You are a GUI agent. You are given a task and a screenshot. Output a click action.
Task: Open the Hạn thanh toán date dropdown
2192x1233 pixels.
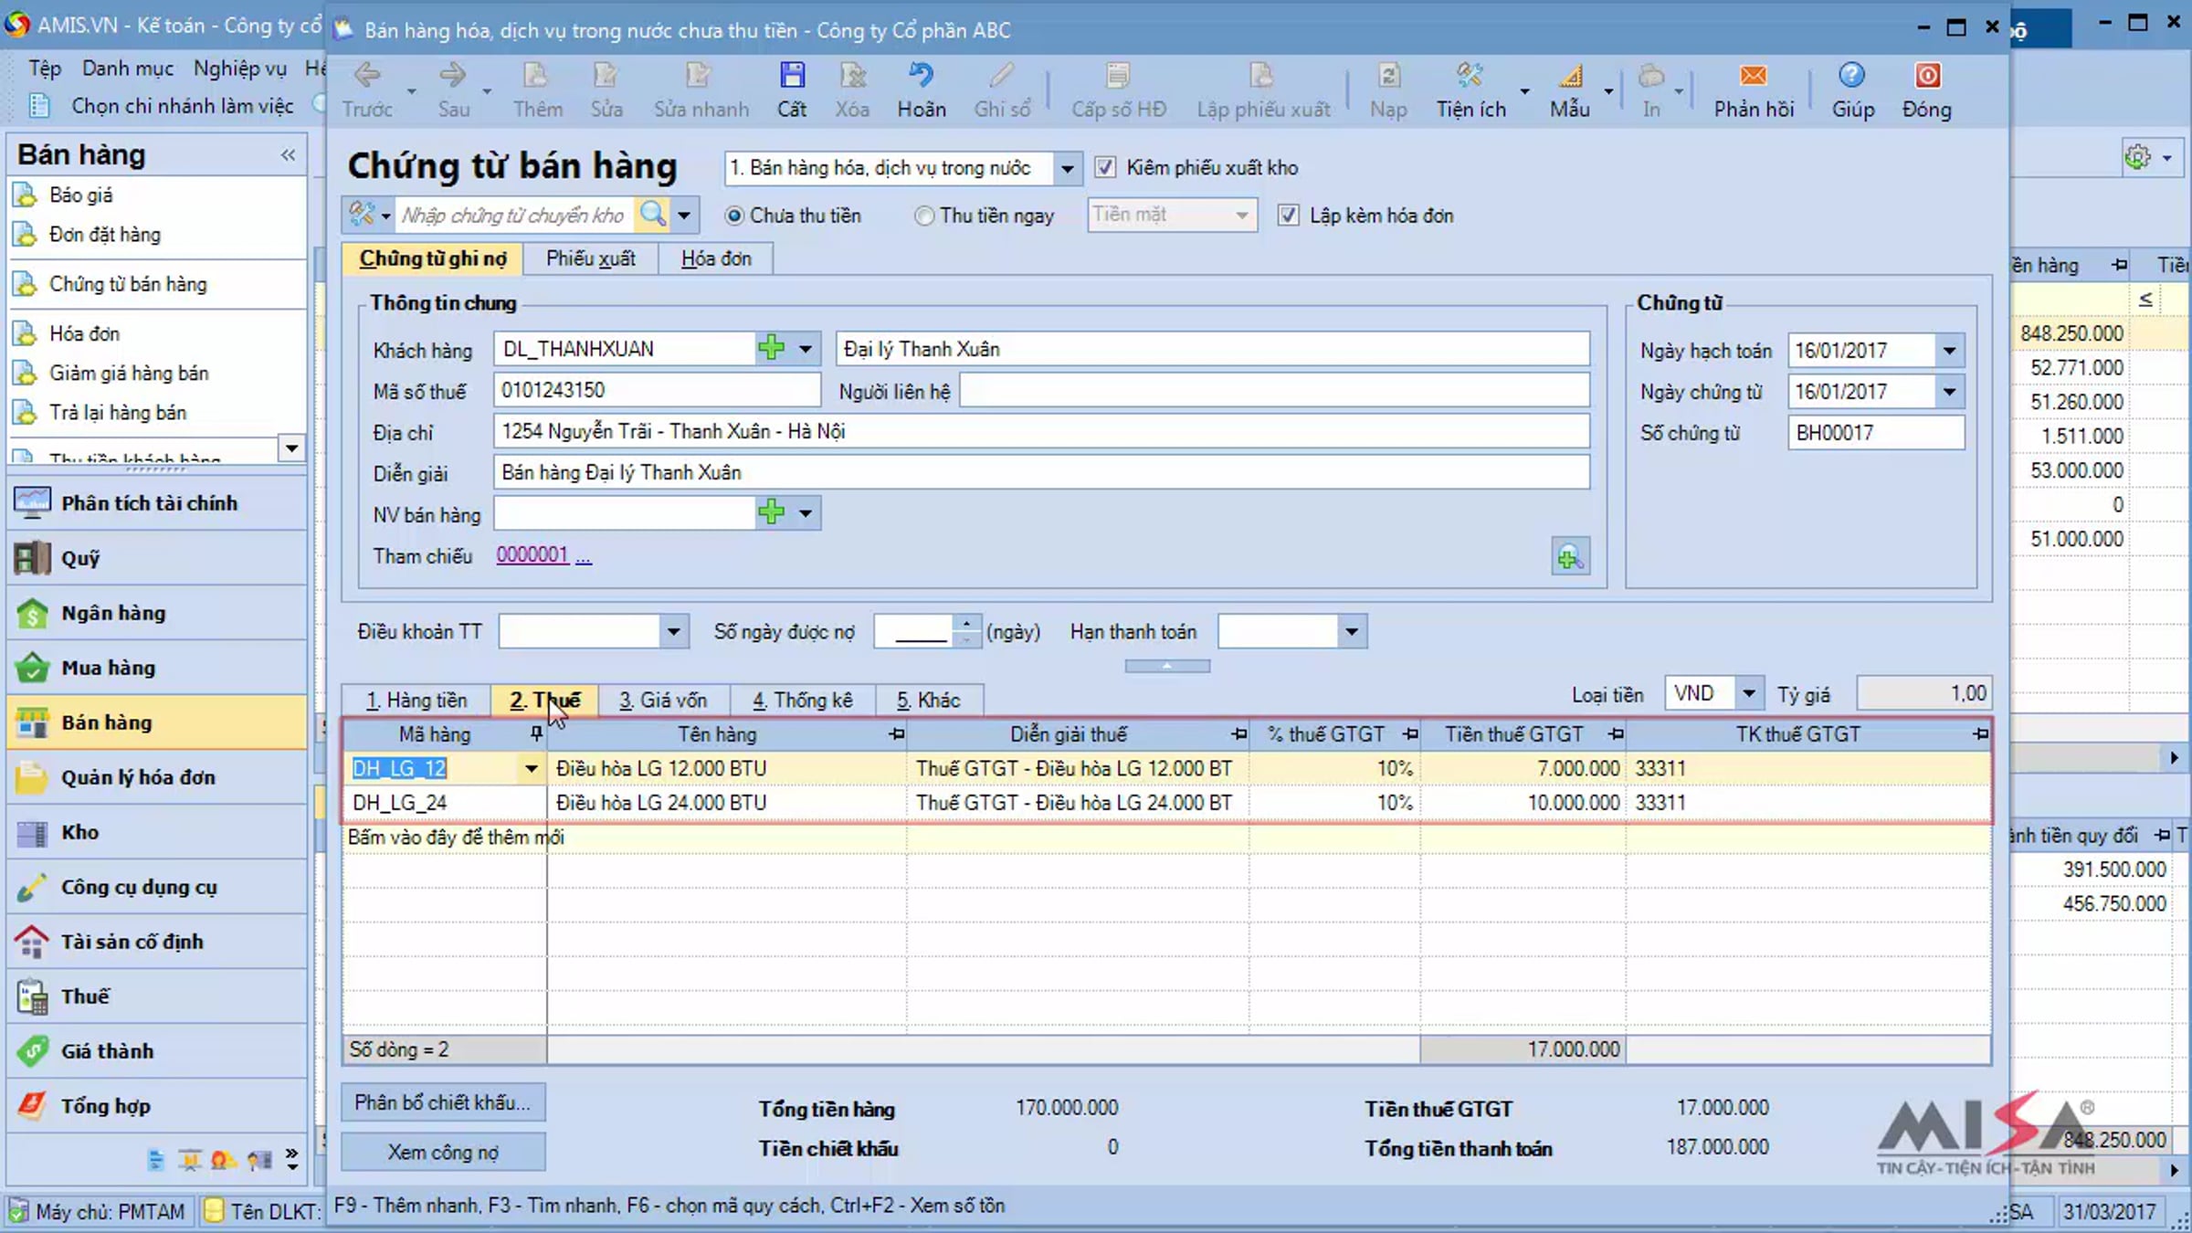click(1352, 631)
